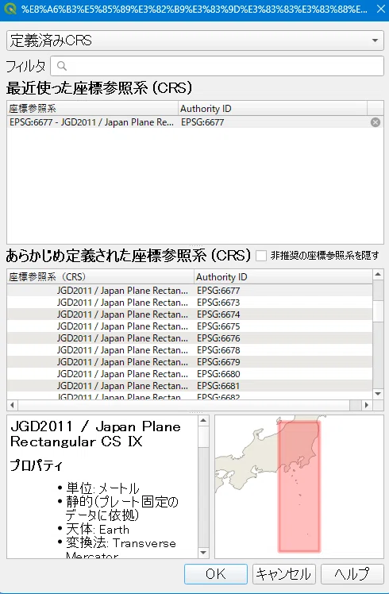Click the 単位: メートル property line
Image resolution: width=389 pixels, height=594 pixels.
pos(102,488)
